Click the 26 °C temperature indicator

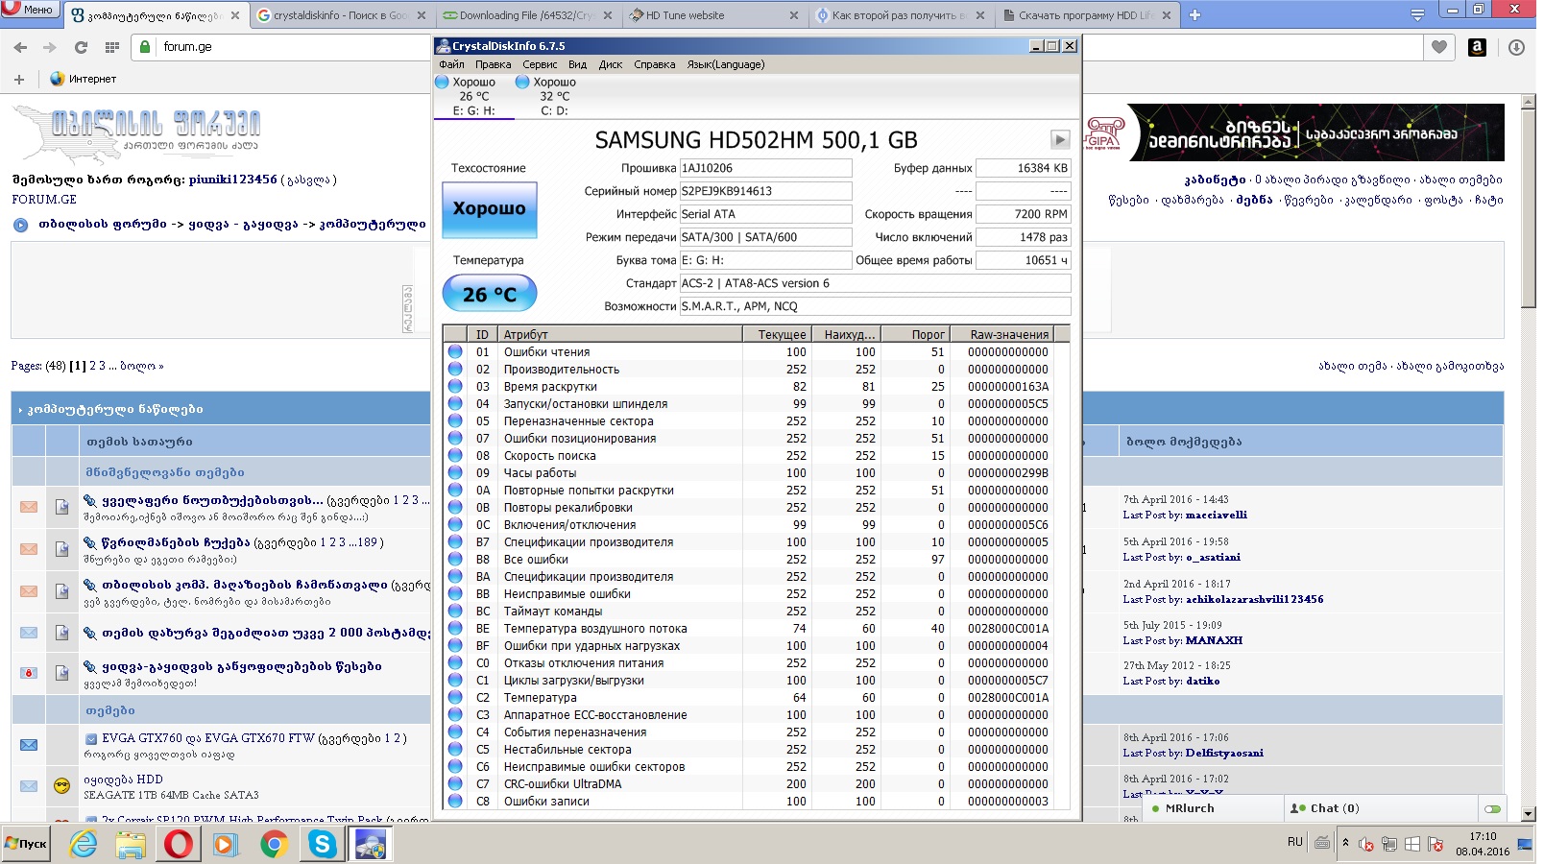[x=489, y=294]
